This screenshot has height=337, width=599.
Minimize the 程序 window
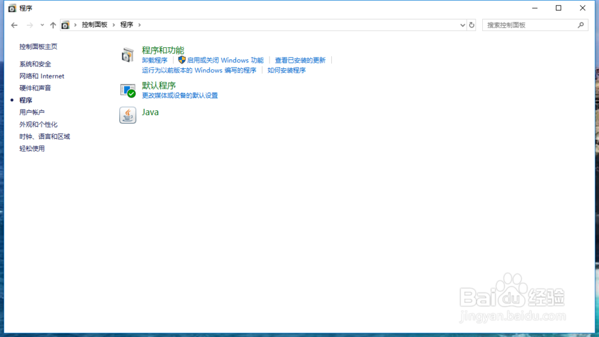[x=535, y=8]
